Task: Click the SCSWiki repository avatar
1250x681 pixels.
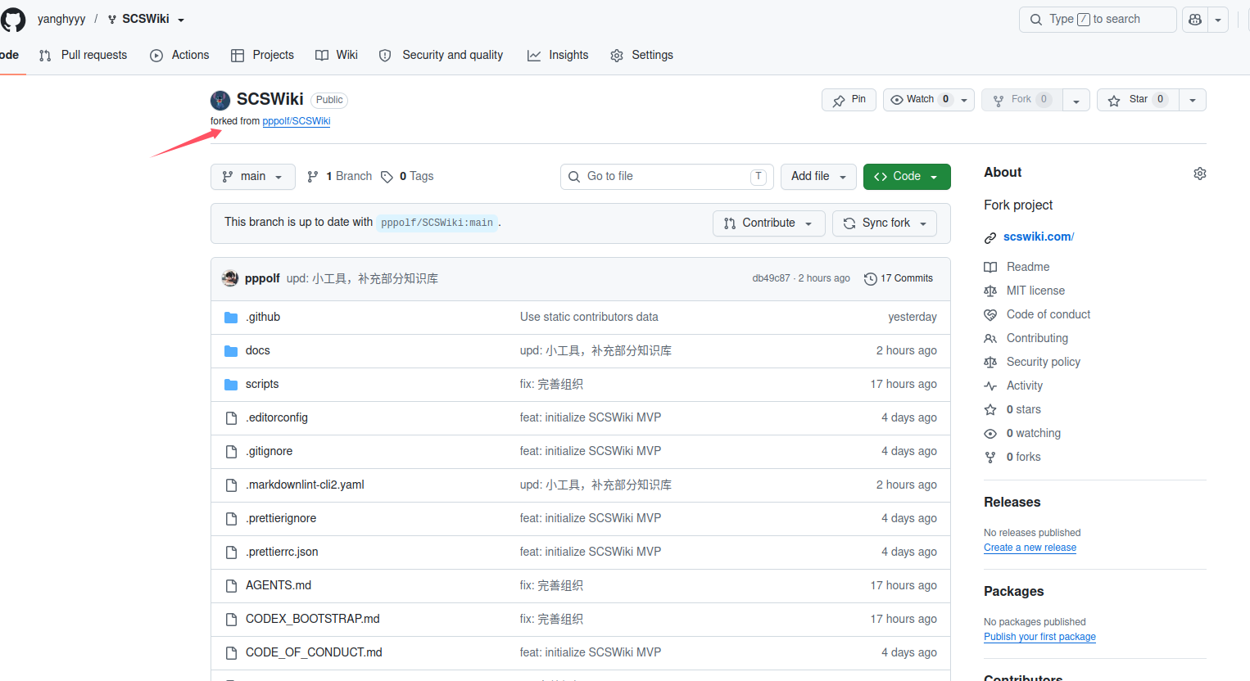Action: pyautogui.click(x=220, y=100)
